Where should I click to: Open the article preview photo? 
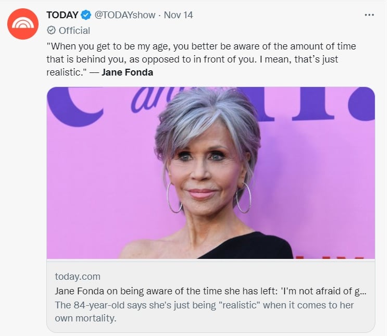pyautogui.click(x=211, y=172)
